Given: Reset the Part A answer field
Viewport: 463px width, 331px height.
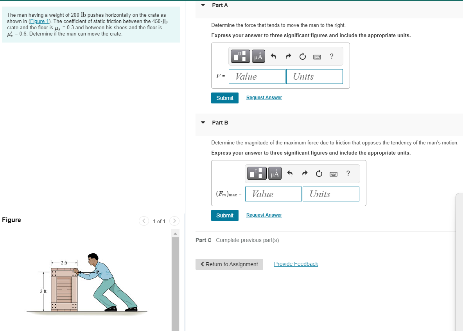Looking at the screenshot, I should click(303, 56).
